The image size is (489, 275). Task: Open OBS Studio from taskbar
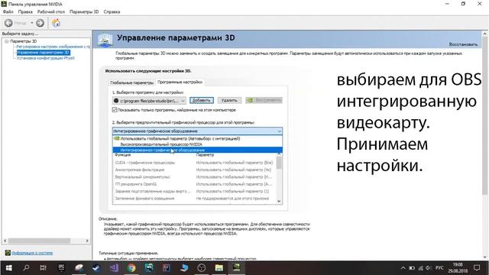pyautogui.click(x=202, y=268)
